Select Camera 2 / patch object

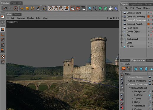pos(134,24)
